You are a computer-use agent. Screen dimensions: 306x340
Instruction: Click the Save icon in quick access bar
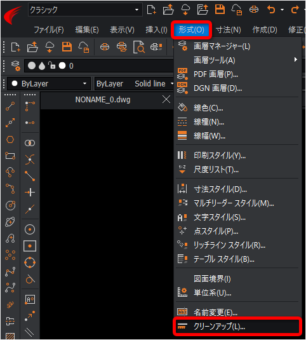coord(220,10)
